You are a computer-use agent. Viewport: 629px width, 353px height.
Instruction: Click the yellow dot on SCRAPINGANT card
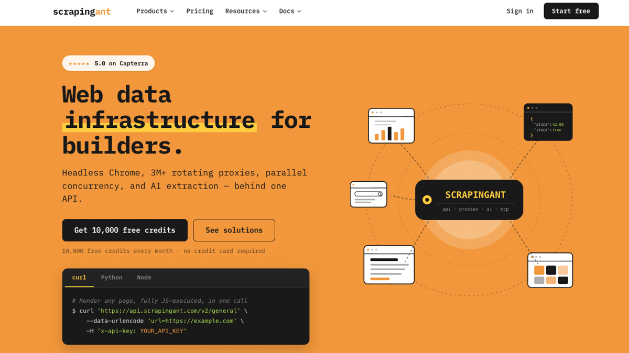point(427,200)
